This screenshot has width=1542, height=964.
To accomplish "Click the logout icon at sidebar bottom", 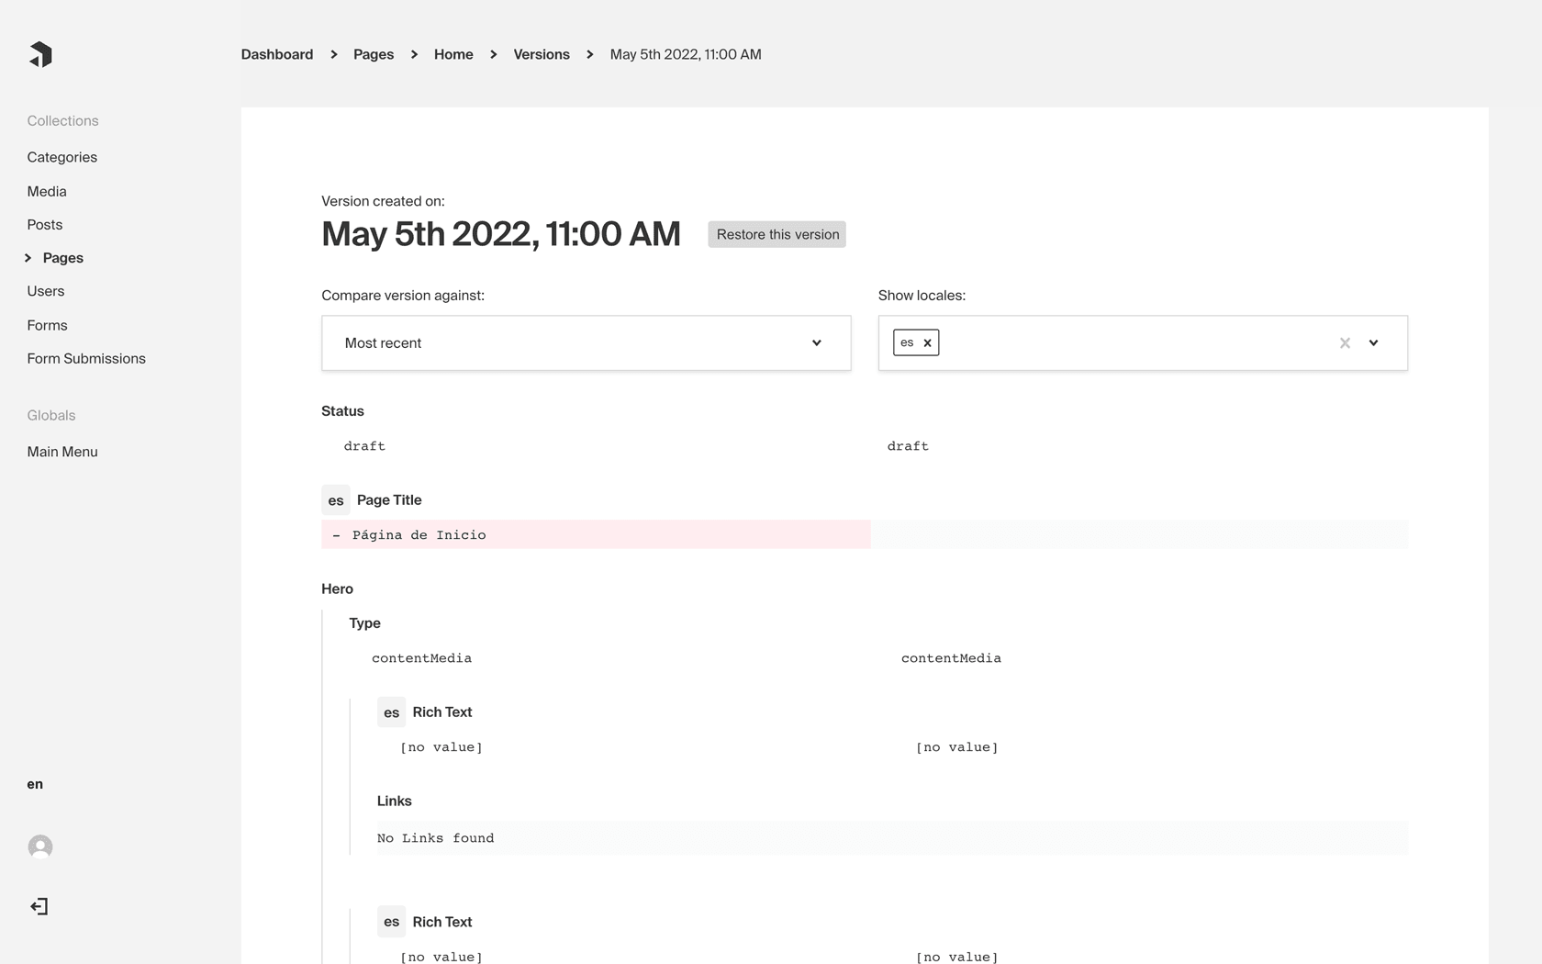I will tap(40, 906).
